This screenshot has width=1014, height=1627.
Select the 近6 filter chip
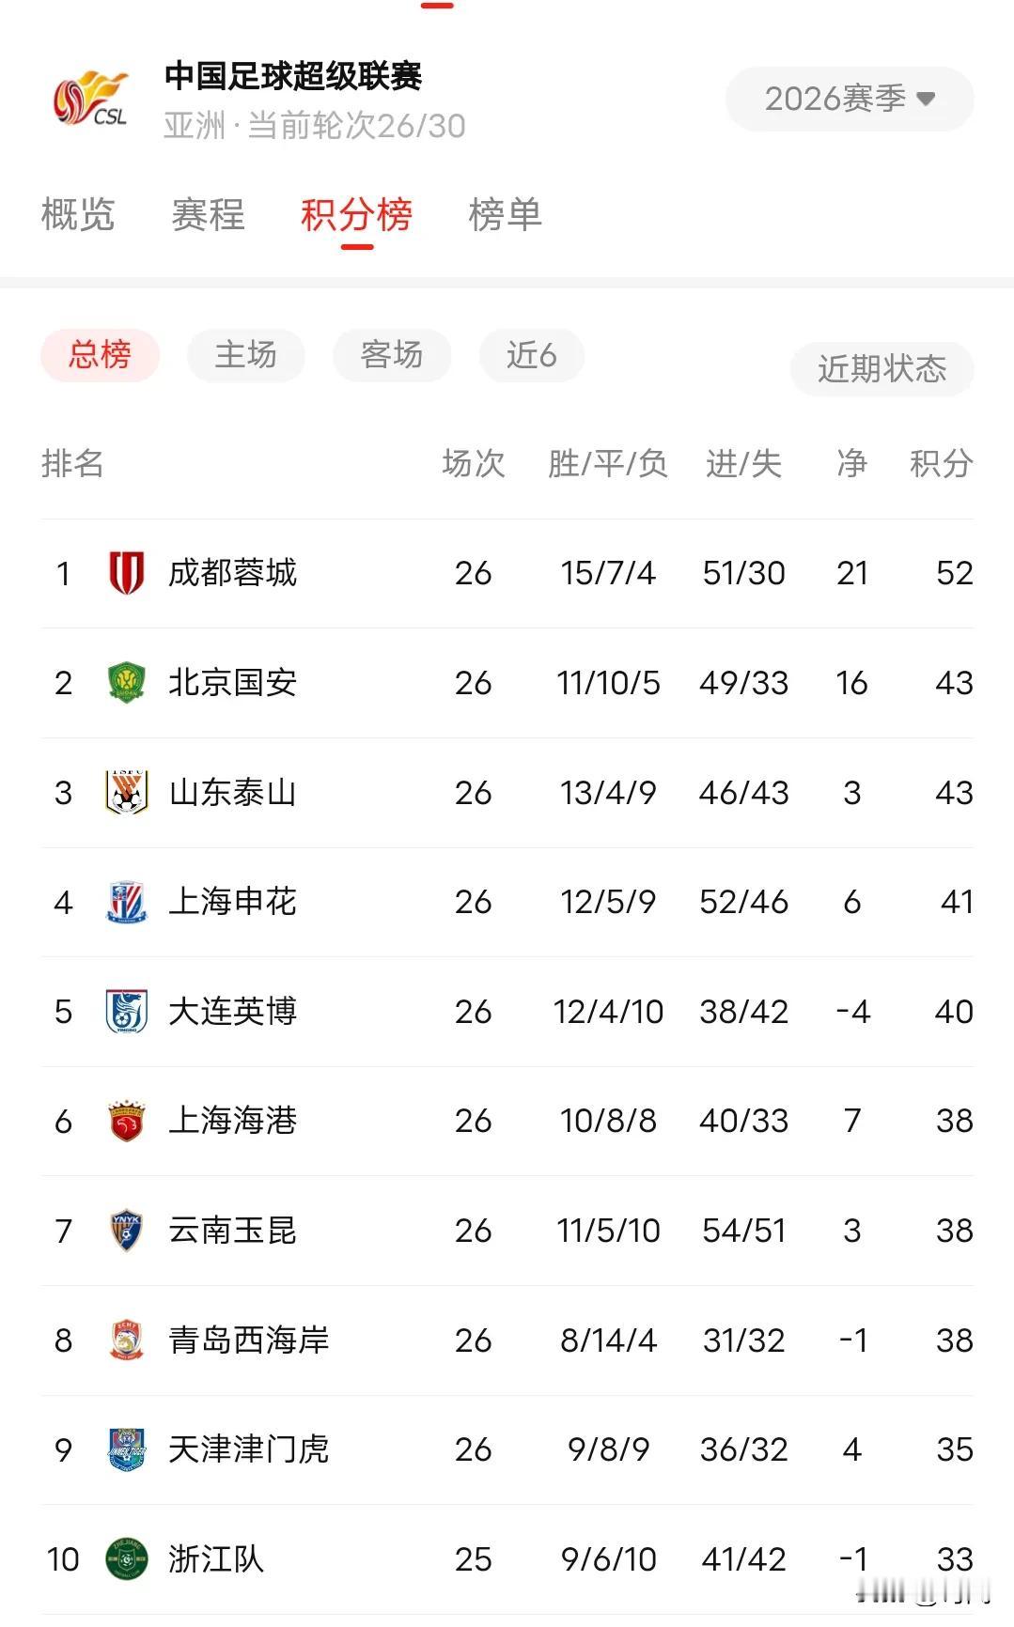(x=532, y=355)
